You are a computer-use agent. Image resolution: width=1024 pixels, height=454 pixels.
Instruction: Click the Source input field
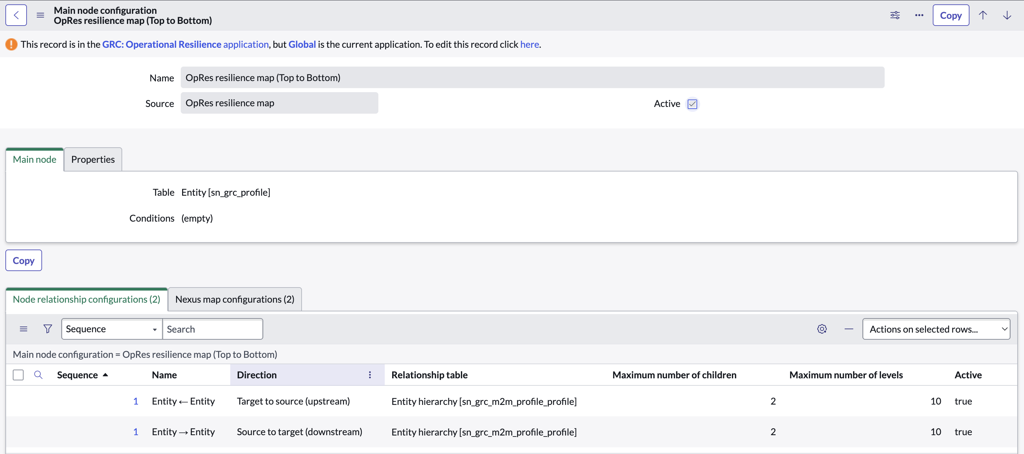279,103
